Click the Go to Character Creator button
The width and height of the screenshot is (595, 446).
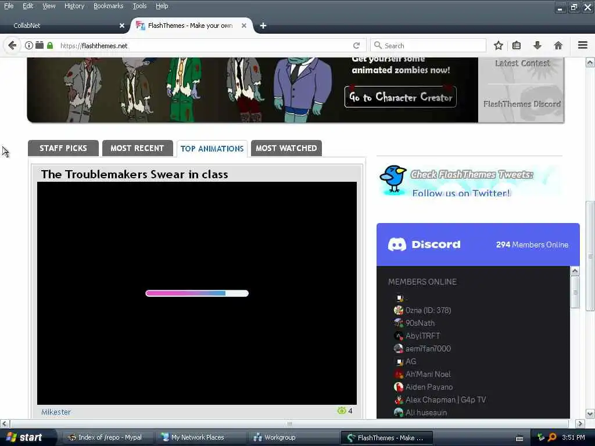(x=400, y=97)
